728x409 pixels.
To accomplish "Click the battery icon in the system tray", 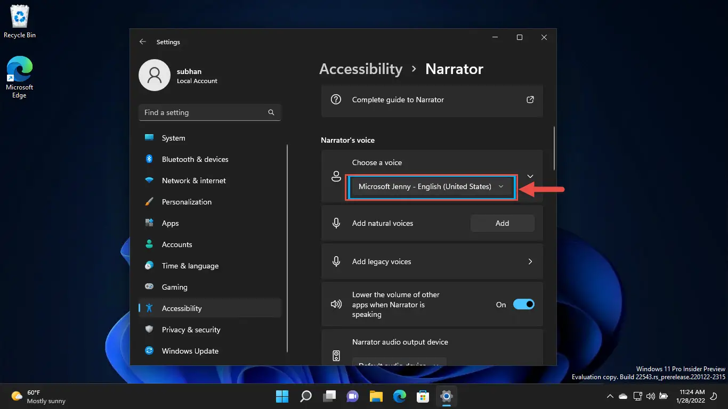I will (x=664, y=396).
